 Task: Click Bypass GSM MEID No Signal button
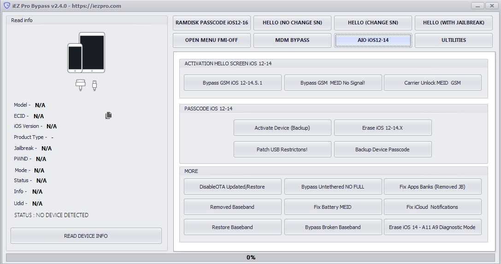(333, 83)
